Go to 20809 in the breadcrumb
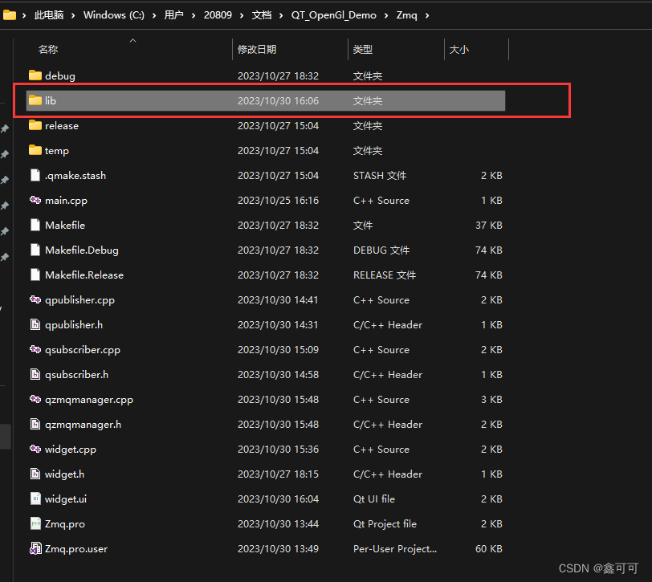Image resolution: width=652 pixels, height=582 pixels. (218, 15)
